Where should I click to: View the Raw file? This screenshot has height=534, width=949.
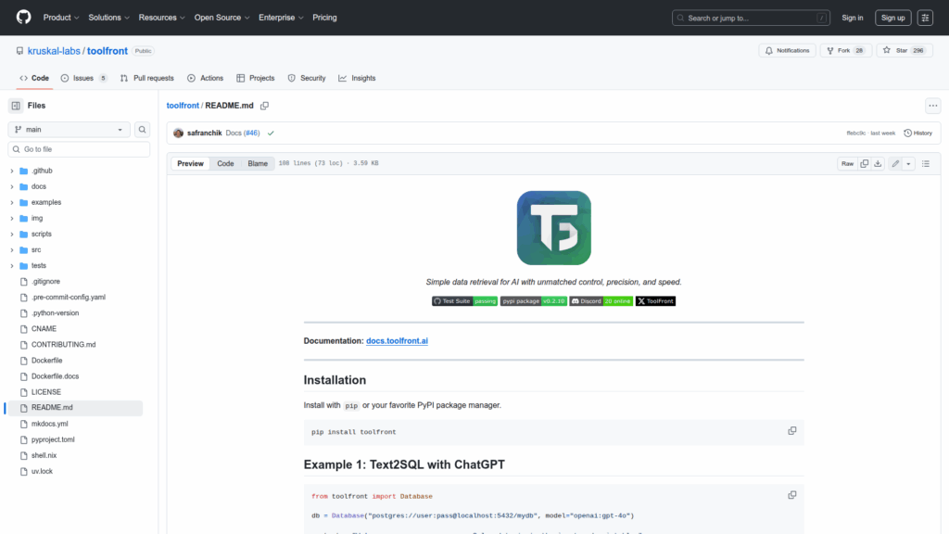(x=847, y=163)
